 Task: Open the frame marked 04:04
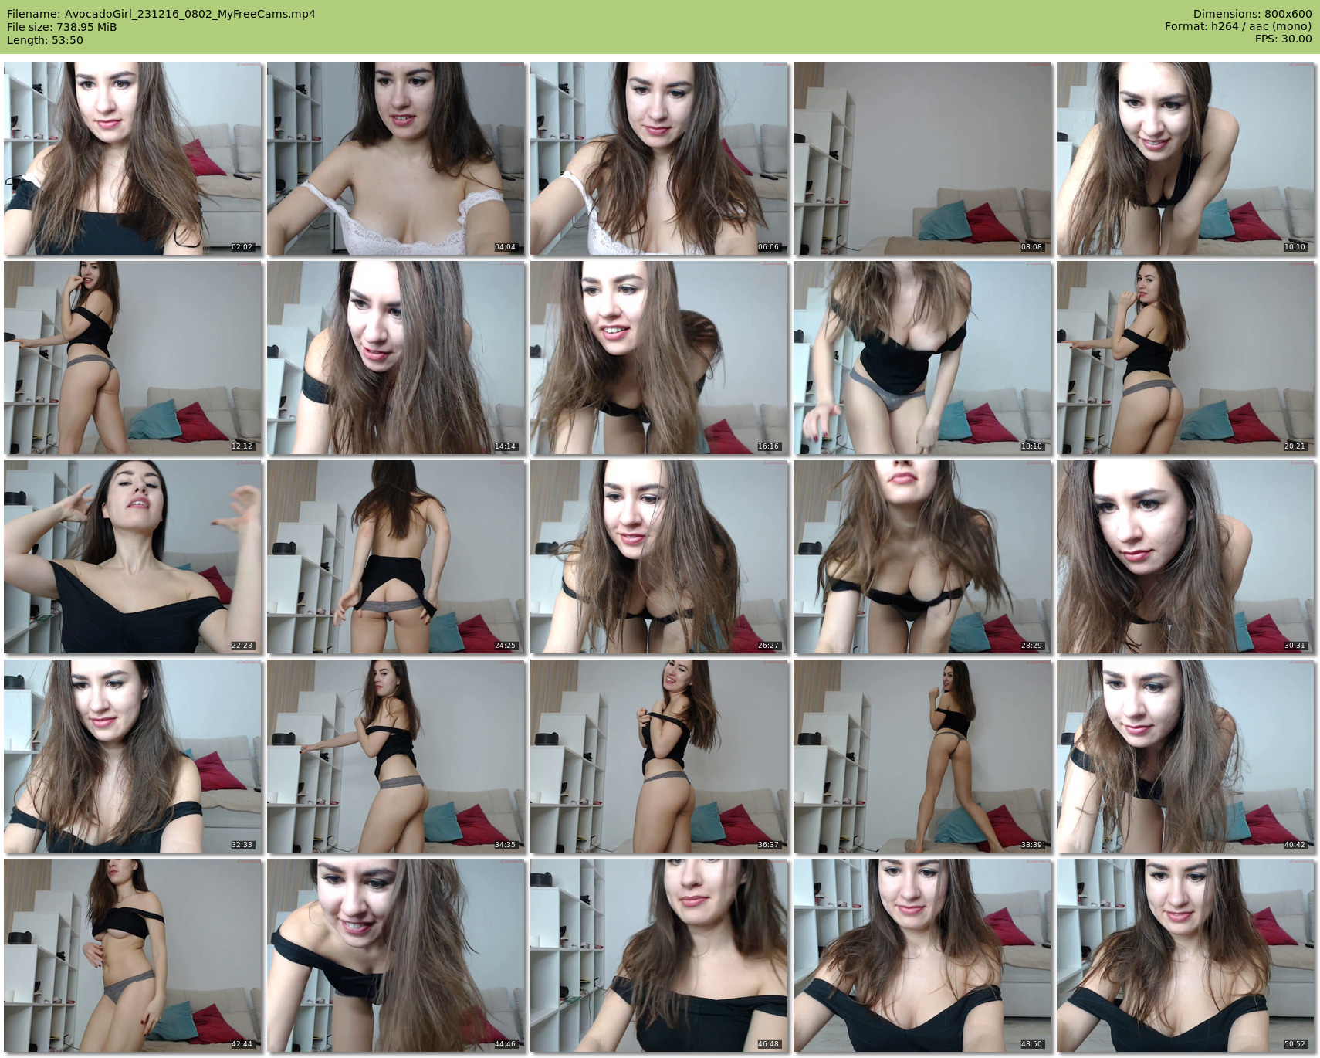[396, 158]
